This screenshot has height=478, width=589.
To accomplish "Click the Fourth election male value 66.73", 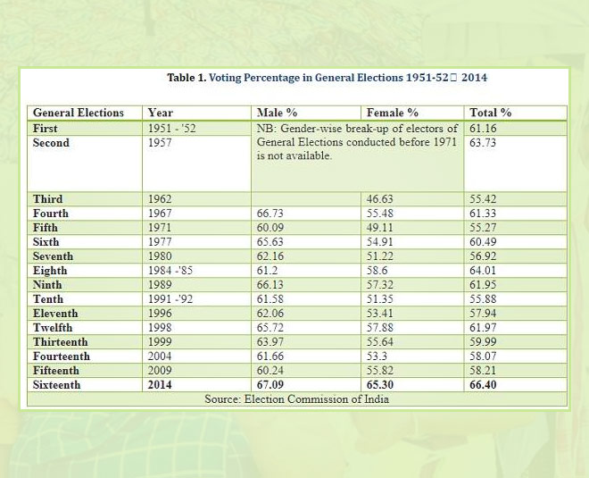I will [270, 214].
